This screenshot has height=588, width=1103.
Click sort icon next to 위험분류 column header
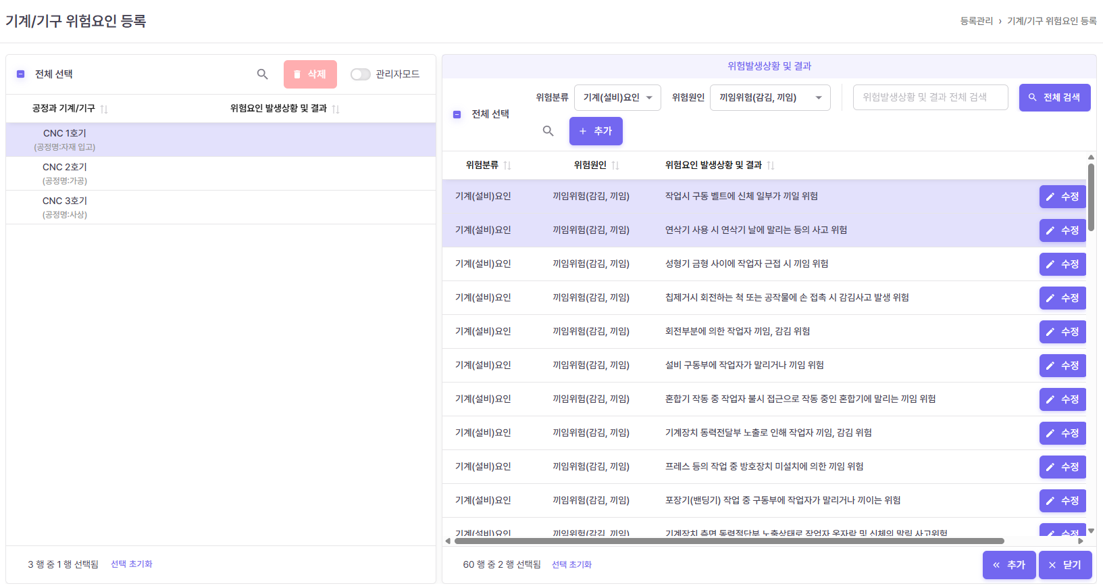507,166
